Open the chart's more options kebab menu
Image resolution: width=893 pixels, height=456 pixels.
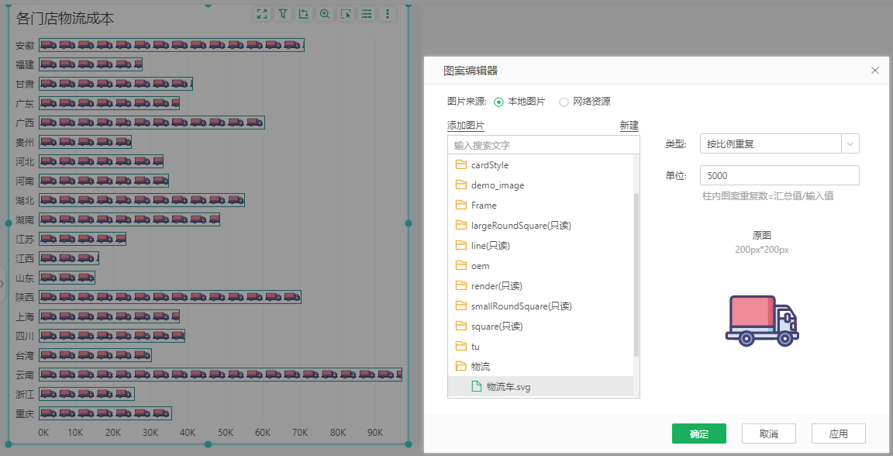pyautogui.click(x=388, y=13)
